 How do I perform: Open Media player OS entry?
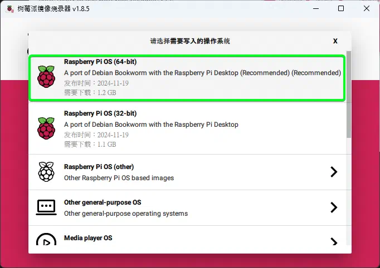tap(187, 236)
